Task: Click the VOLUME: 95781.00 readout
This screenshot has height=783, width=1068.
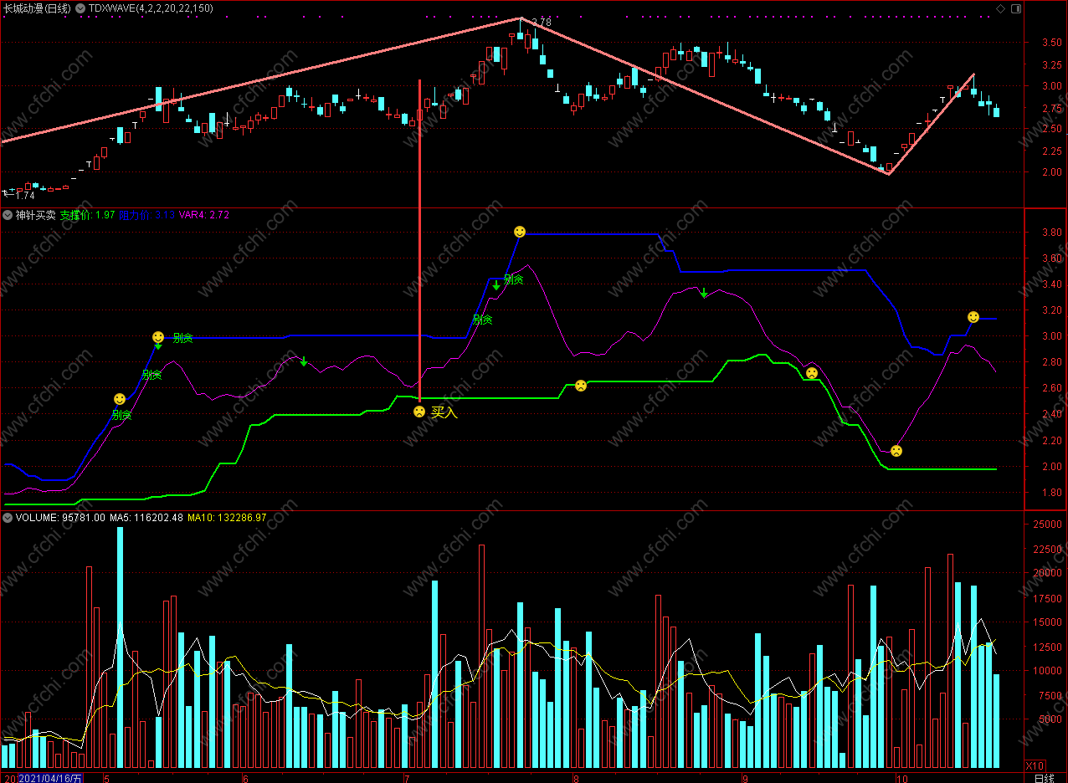Action: point(60,518)
